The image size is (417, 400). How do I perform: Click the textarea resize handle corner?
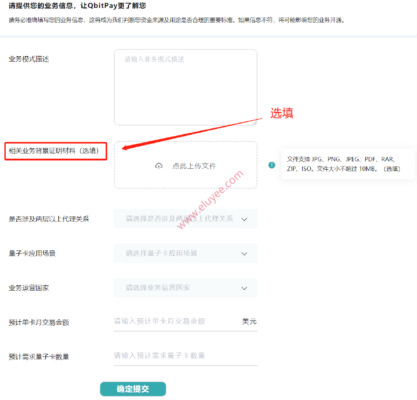point(254,124)
